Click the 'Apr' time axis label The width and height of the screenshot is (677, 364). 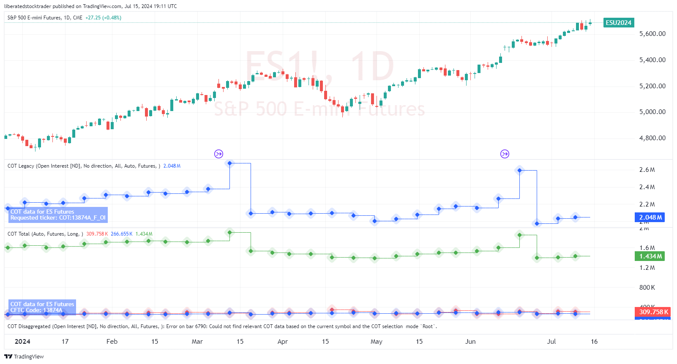click(x=283, y=342)
